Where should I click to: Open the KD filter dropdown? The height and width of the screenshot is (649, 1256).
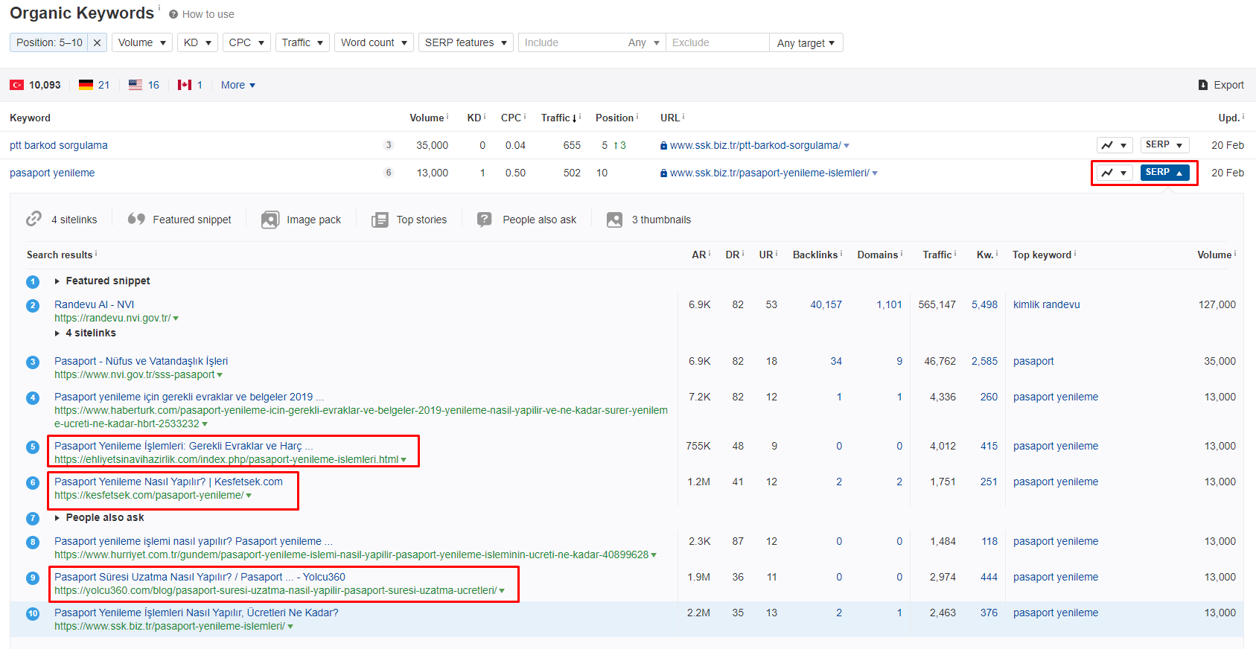197,42
